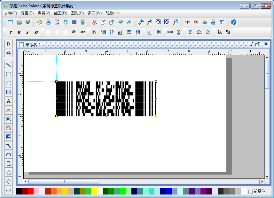Click the zoom in magnifier icon
The width and height of the screenshot is (274, 198).
tap(141, 22)
